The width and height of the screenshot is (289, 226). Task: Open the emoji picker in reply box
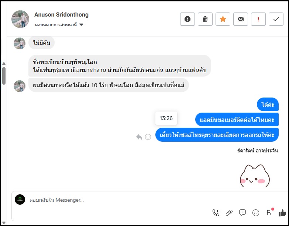click(255, 212)
